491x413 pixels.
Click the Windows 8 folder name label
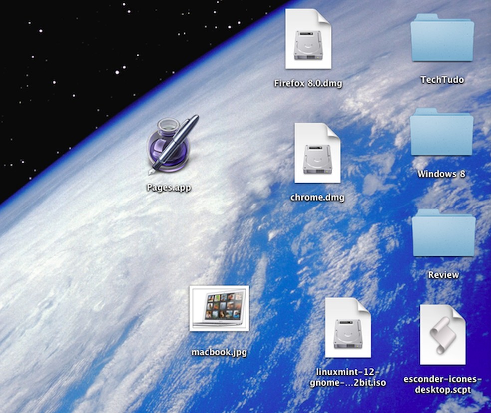(441, 174)
